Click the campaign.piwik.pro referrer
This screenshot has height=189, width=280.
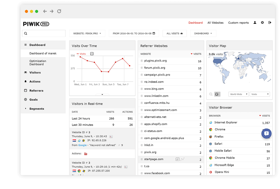[157, 75]
